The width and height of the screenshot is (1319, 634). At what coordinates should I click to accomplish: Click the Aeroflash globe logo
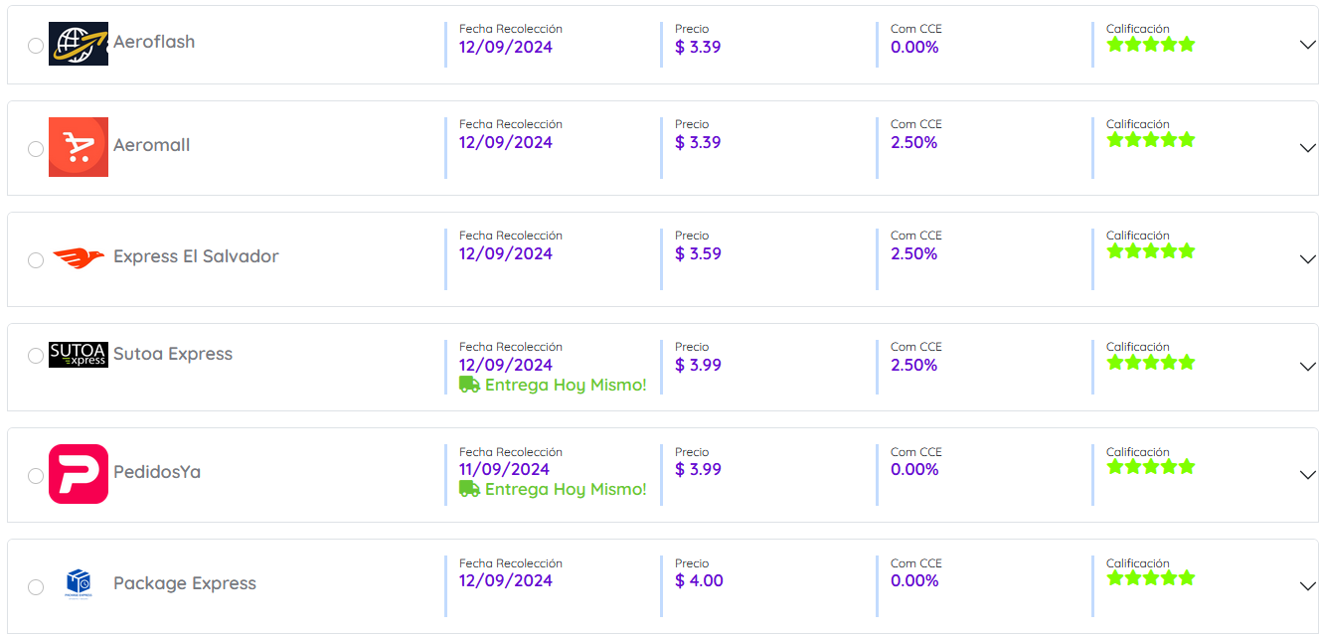[79, 44]
